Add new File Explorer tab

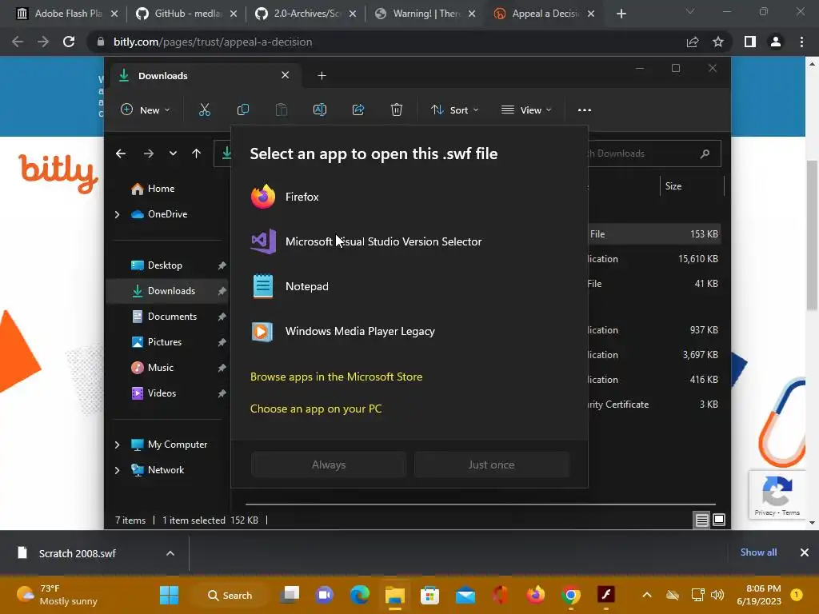click(x=322, y=76)
